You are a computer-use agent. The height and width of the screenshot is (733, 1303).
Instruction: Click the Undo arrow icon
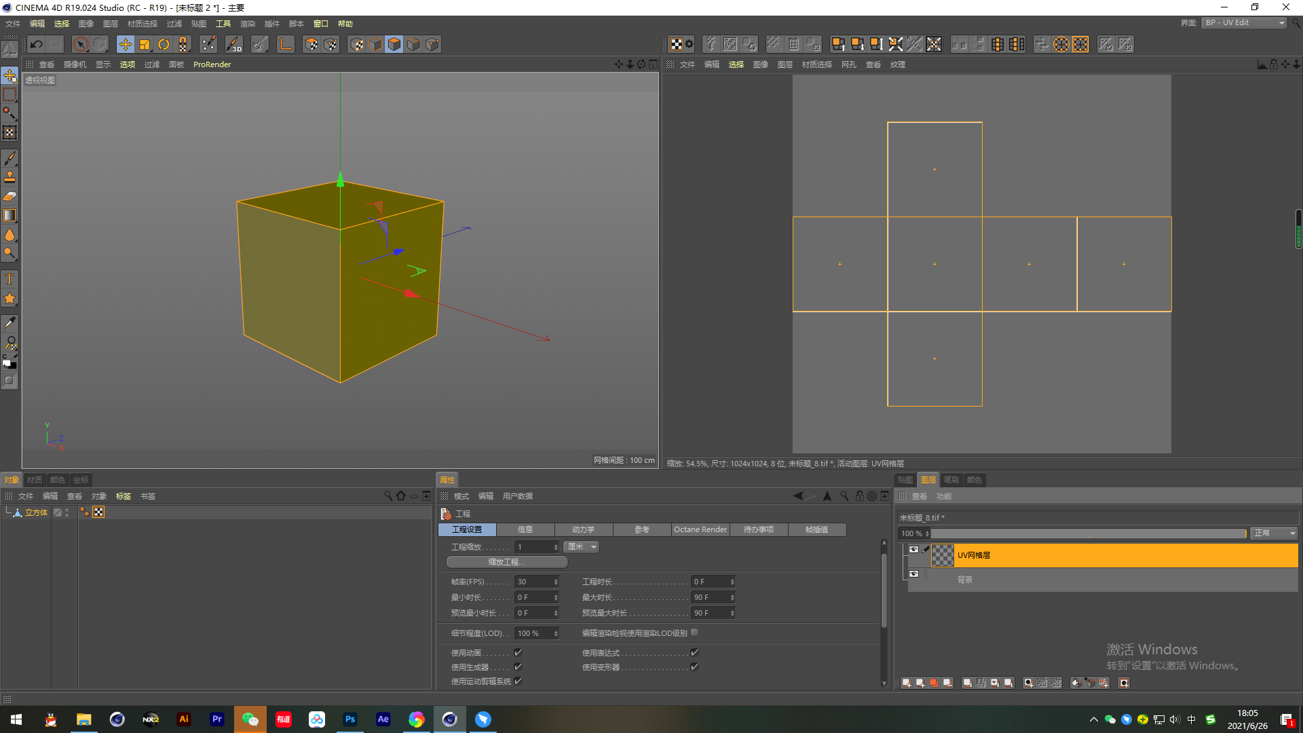[x=37, y=45]
